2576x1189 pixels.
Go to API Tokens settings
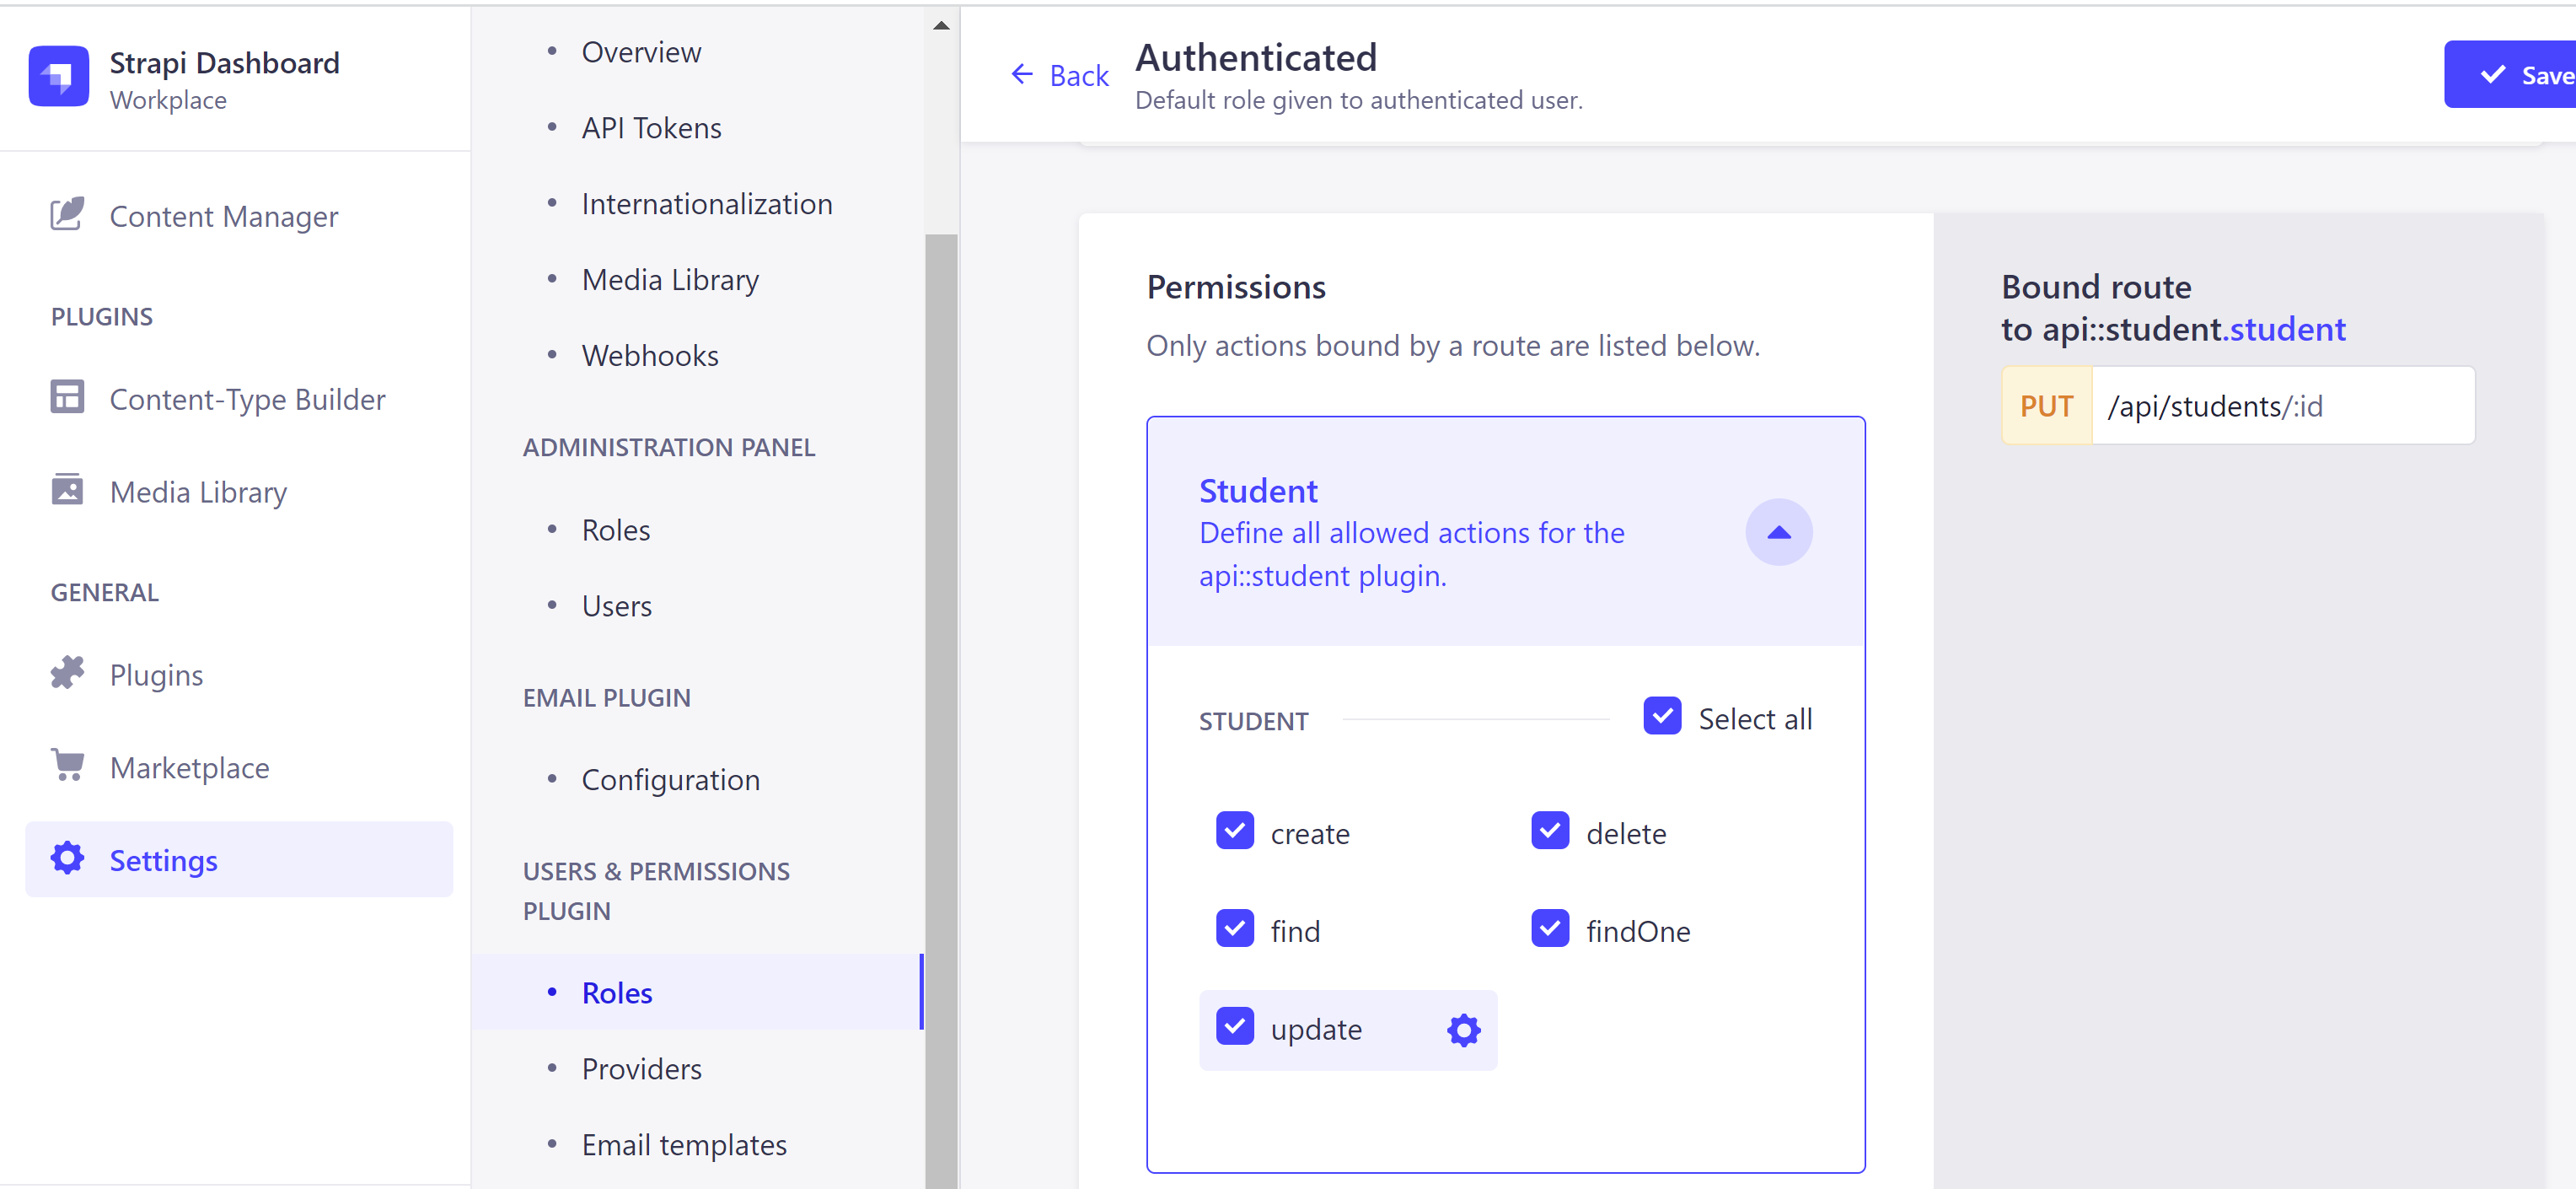pyautogui.click(x=651, y=128)
